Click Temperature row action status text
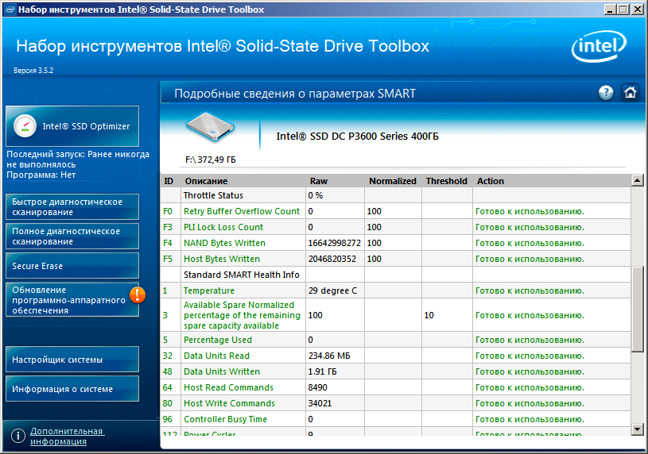This screenshot has height=454, width=648. pos(530,290)
